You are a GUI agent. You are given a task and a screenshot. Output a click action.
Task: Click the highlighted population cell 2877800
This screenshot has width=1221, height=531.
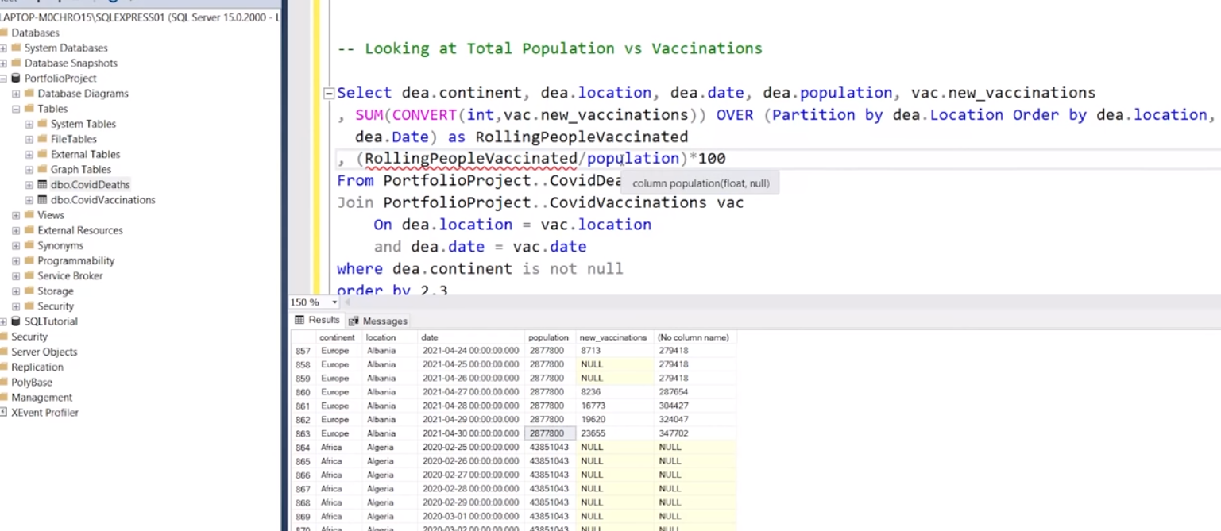click(x=548, y=433)
